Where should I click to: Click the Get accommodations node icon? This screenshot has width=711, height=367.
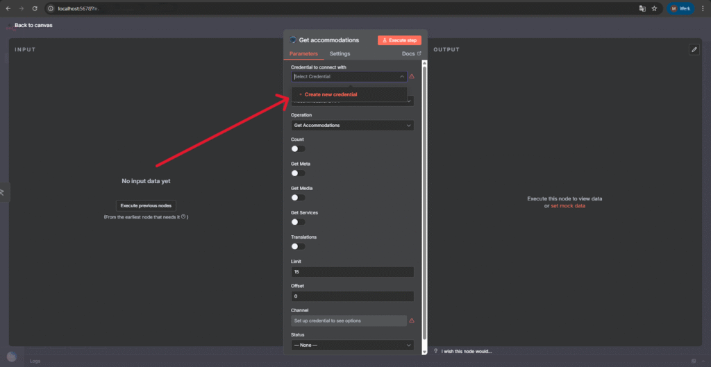pyautogui.click(x=293, y=40)
